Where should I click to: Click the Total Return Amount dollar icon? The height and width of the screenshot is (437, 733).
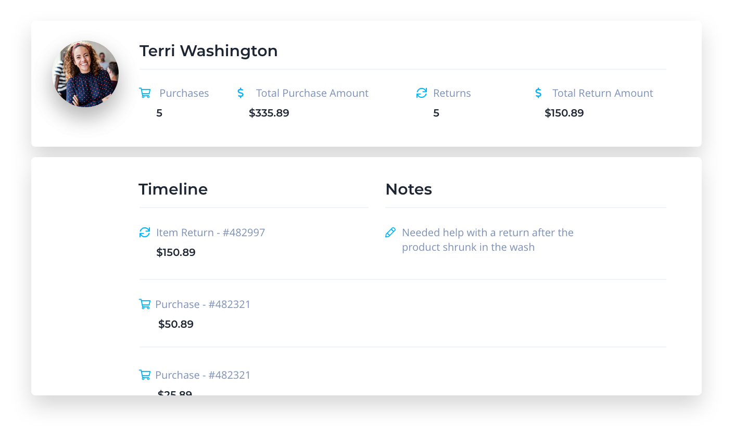coord(538,93)
